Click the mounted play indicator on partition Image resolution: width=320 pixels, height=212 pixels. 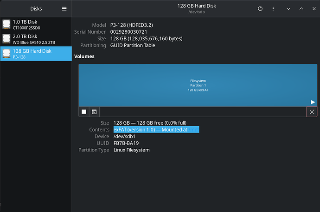[312, 102]
